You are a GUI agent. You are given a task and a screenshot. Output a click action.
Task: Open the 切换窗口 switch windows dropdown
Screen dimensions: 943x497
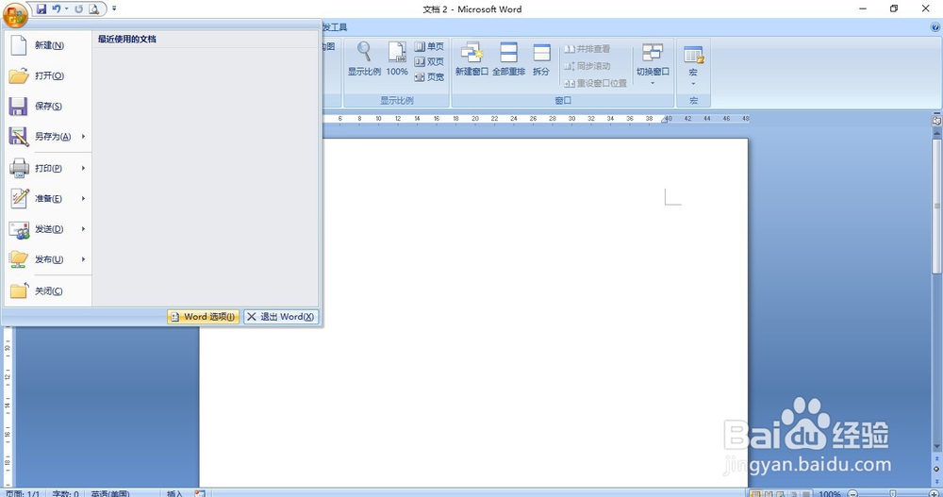[x=653, y=63]
